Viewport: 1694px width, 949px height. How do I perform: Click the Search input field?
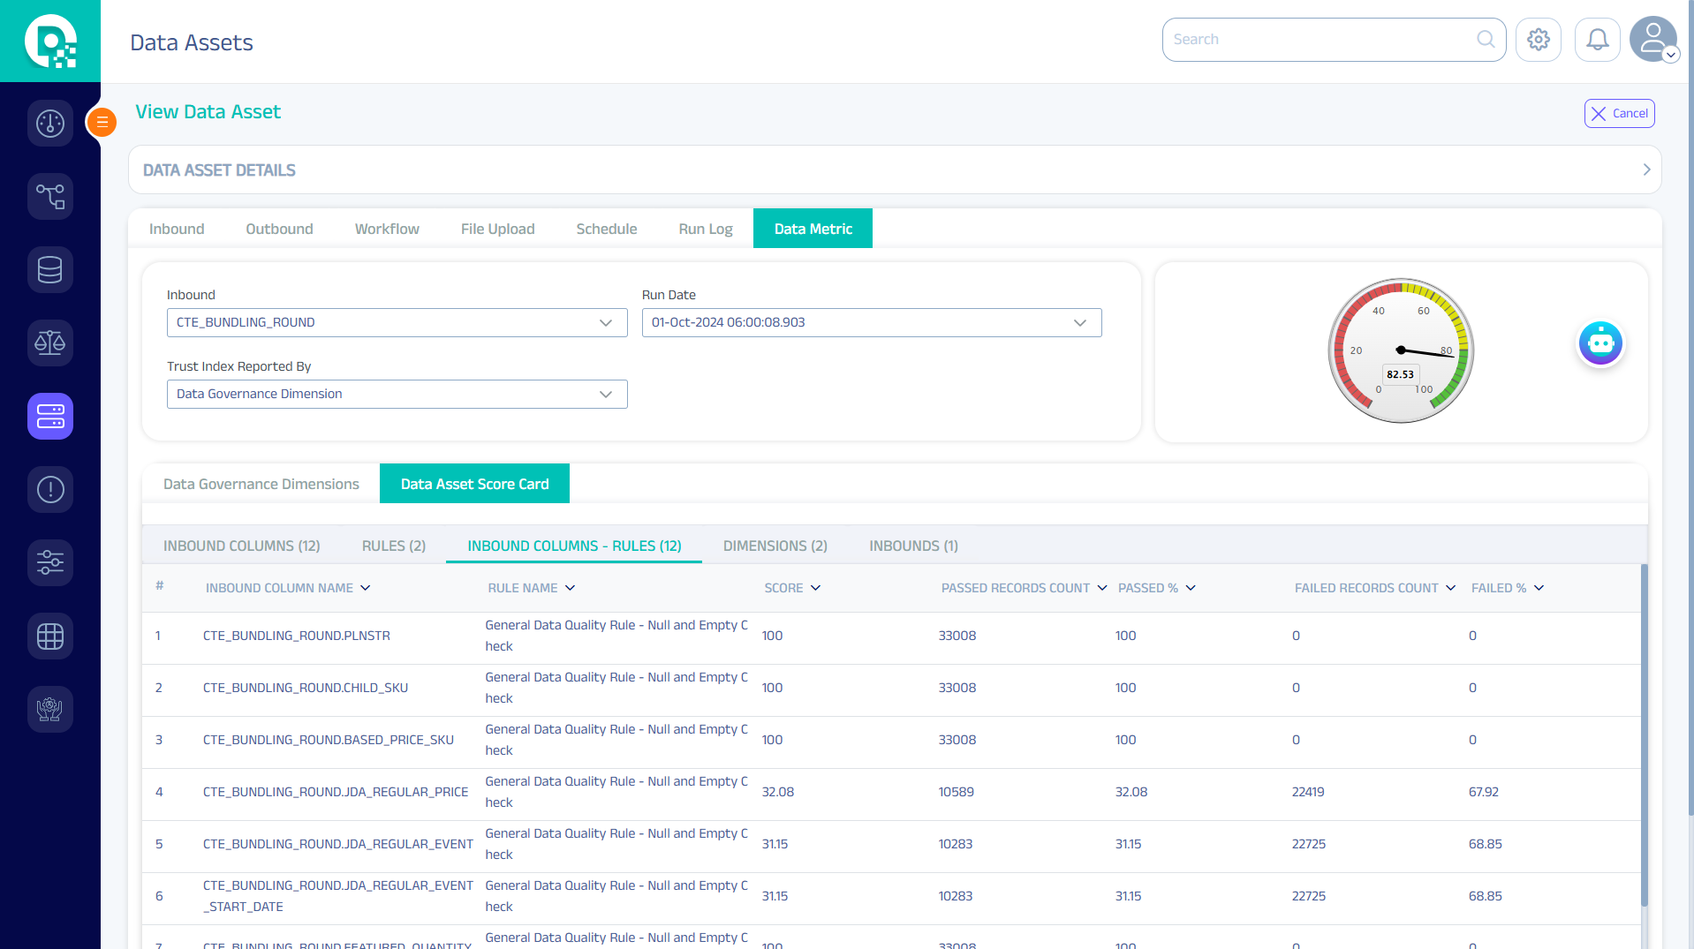[1320, 40]
